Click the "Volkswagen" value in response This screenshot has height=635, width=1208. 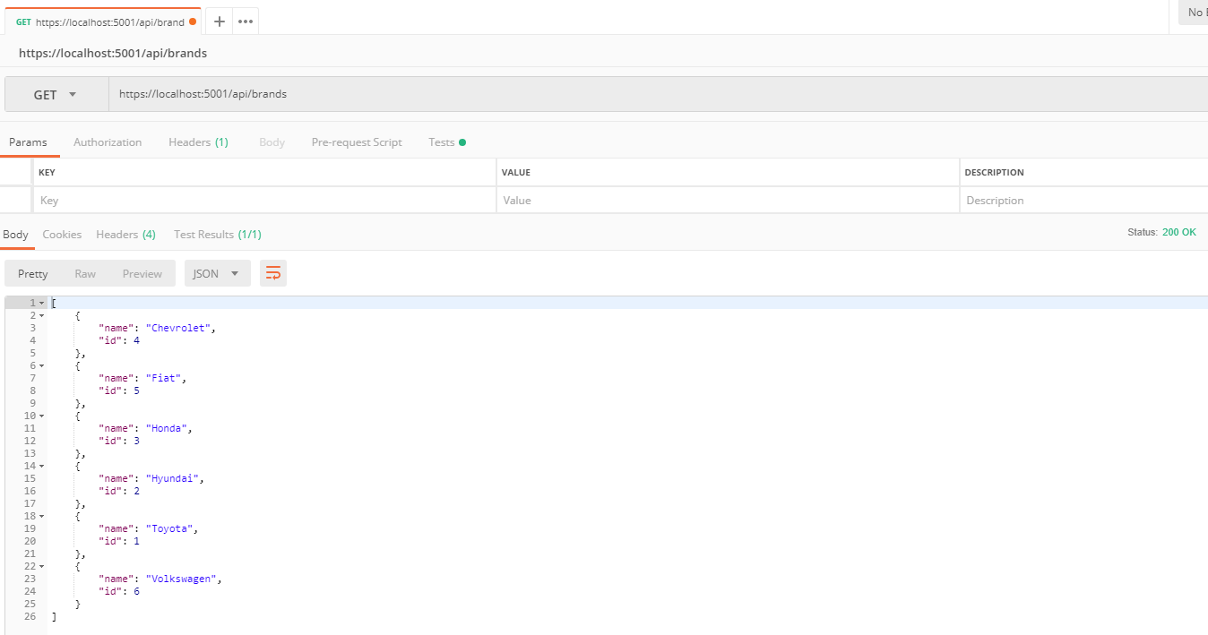[181, 579]
